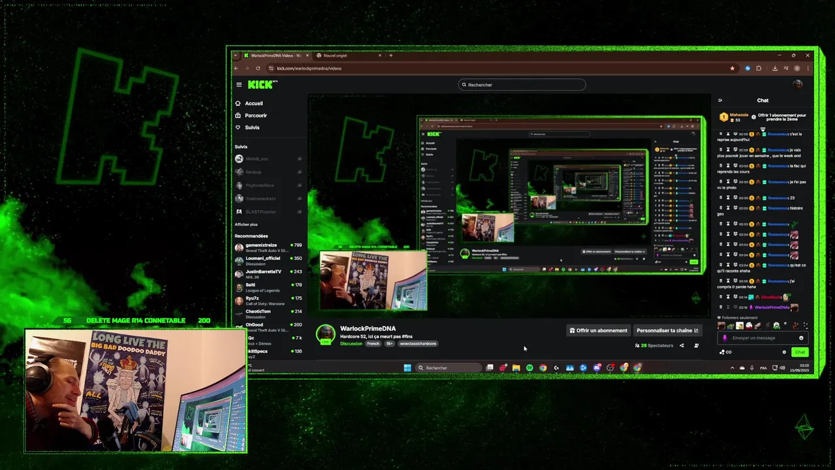This screenshot has height=470, width=835.
Task: Click the green Chat send button
Action: tap(800, 352)
